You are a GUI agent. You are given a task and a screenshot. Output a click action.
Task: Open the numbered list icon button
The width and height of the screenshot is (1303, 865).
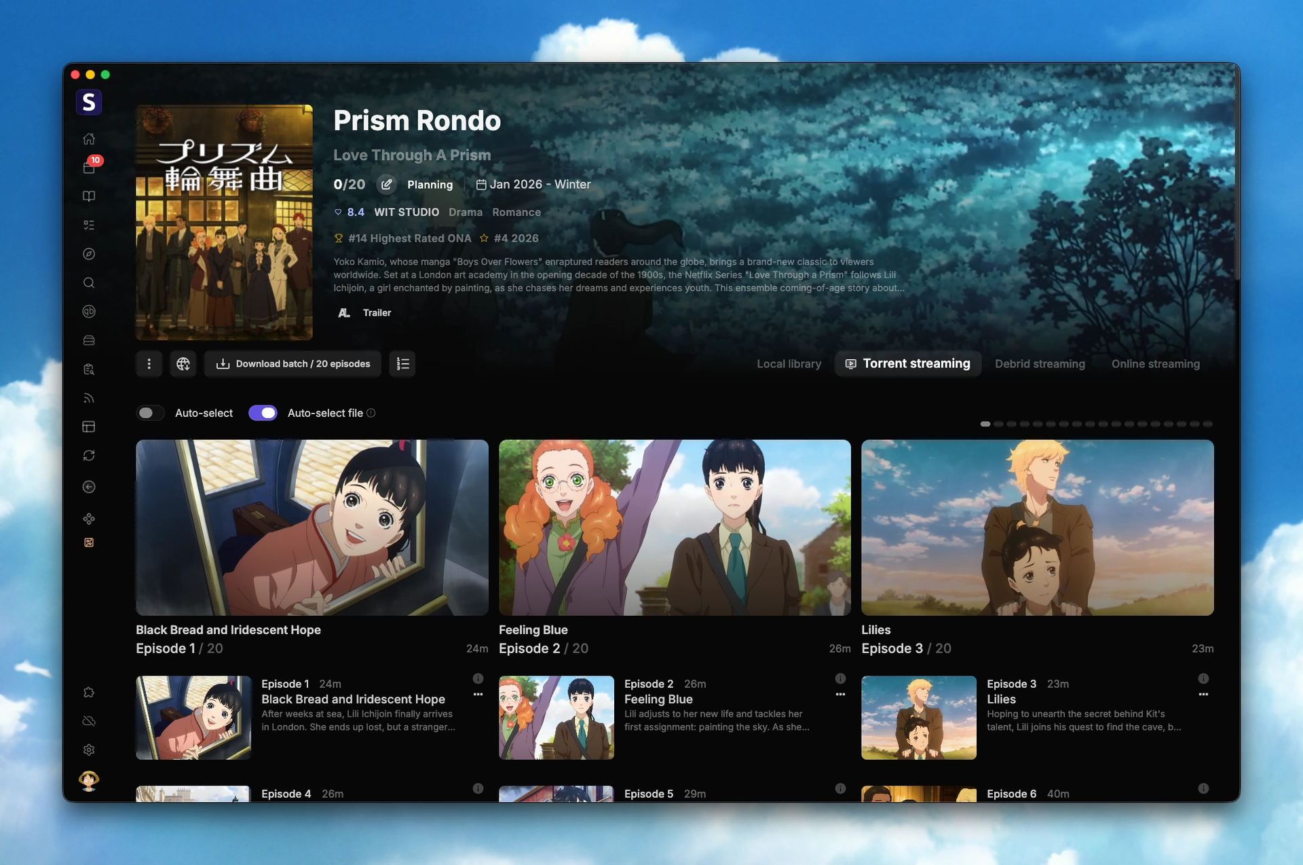tap(402, 364)
